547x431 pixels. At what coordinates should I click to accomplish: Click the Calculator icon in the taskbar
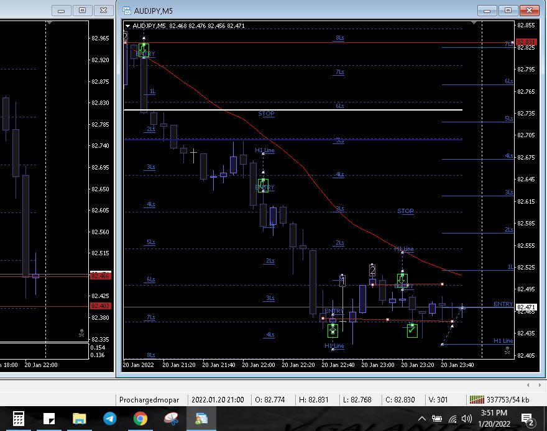pos(19,419)
